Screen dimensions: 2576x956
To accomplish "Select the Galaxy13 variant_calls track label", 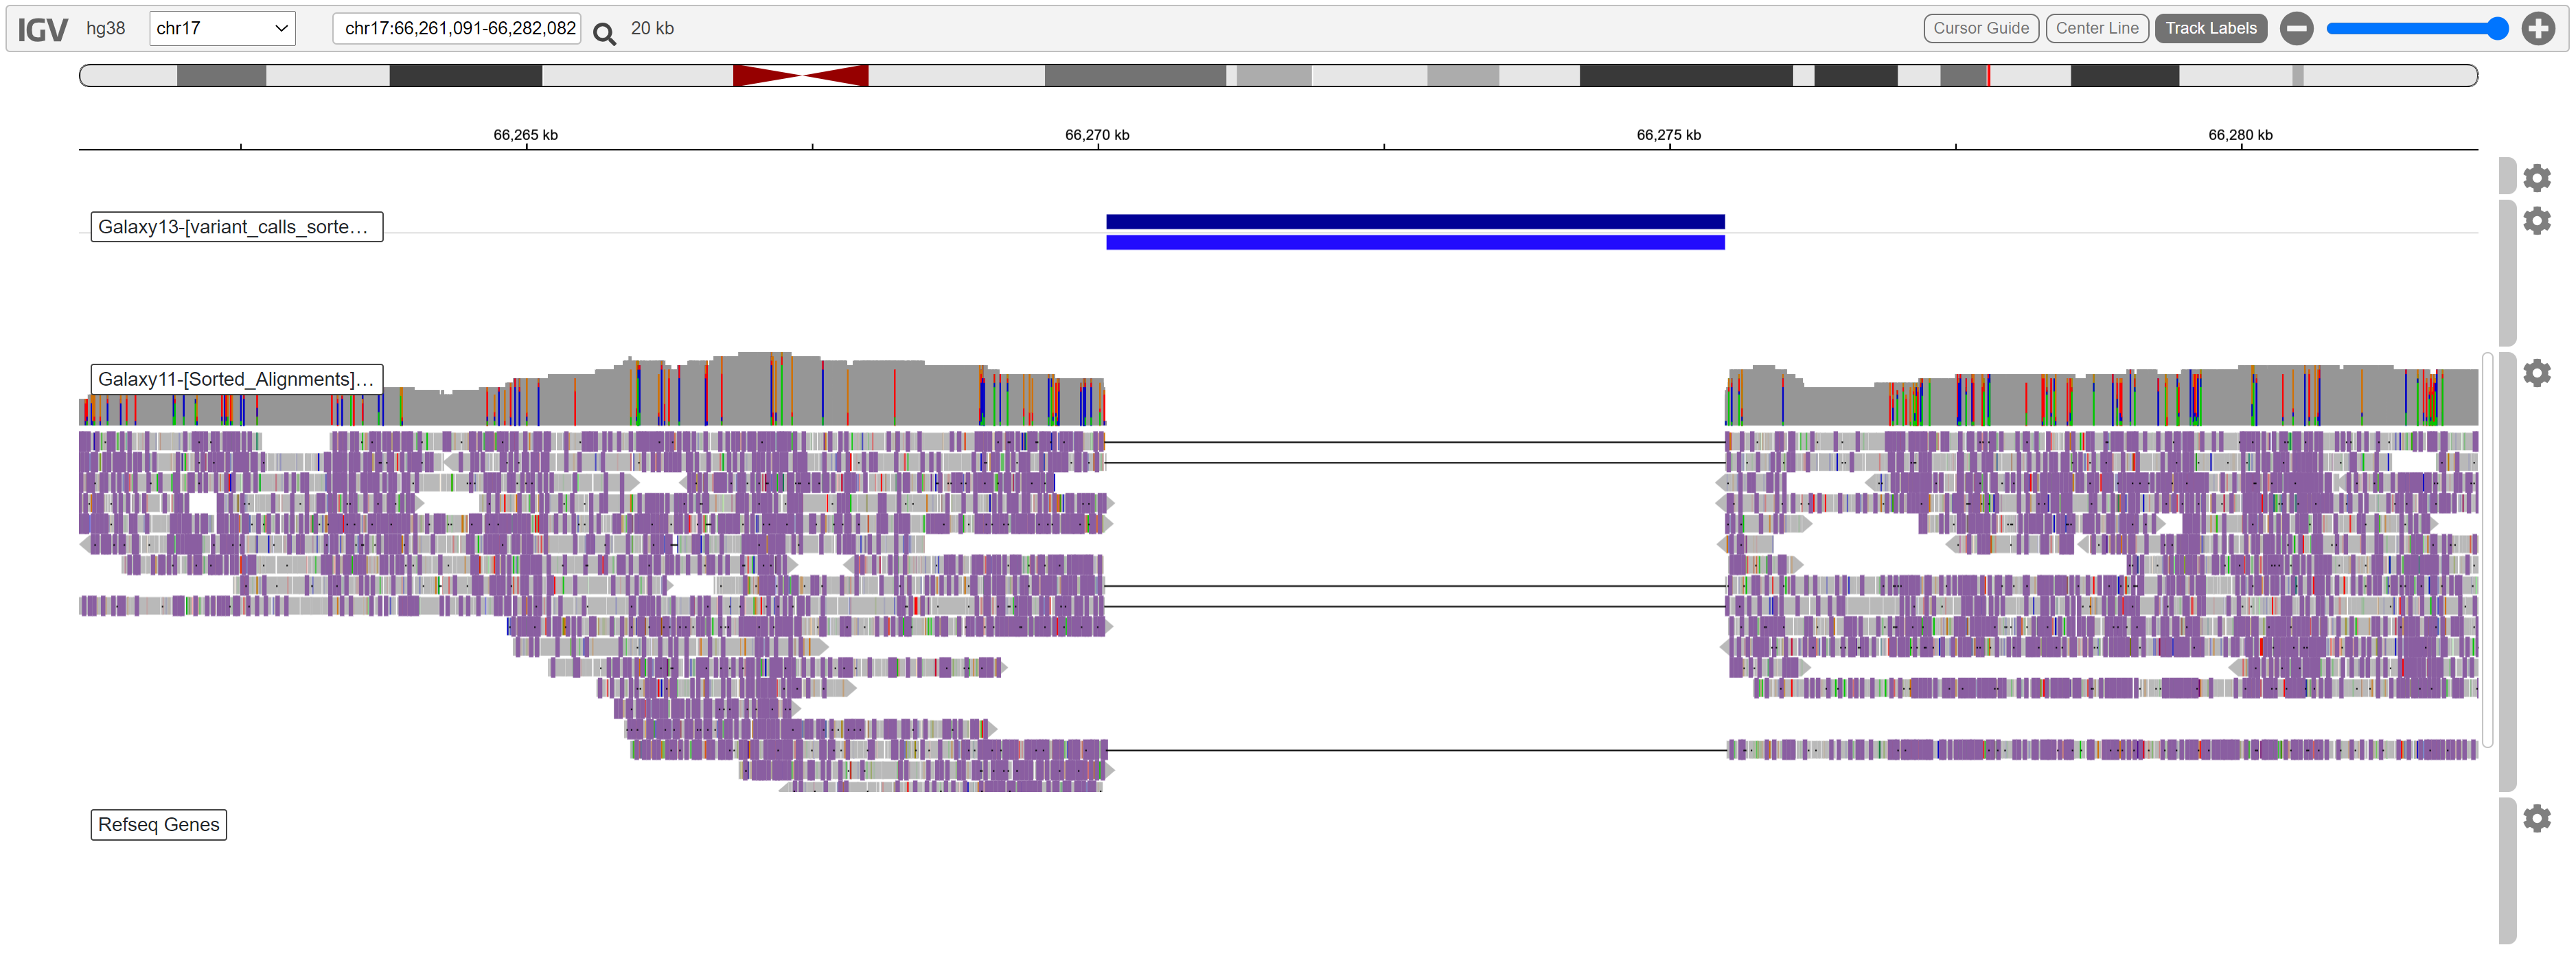I will tap(236, 227).
